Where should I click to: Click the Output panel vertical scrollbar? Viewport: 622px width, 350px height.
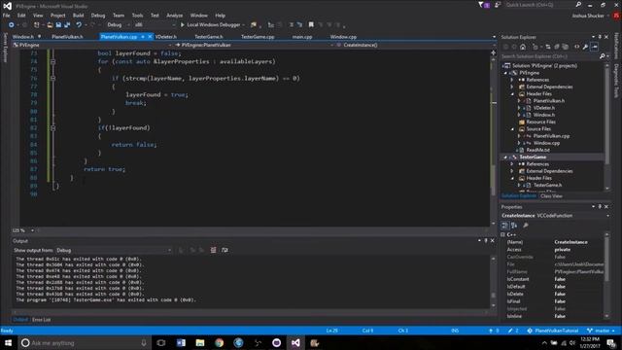pos(493,282)
